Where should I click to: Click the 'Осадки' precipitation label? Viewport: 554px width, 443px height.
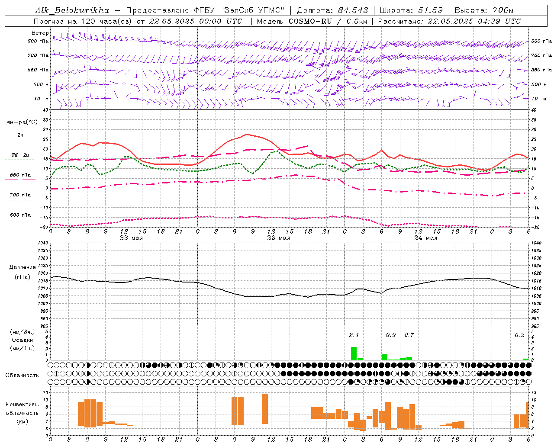[23, 340]
